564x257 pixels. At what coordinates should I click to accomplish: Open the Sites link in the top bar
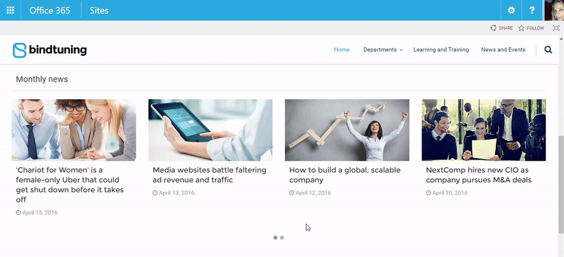tap(99, 11)
